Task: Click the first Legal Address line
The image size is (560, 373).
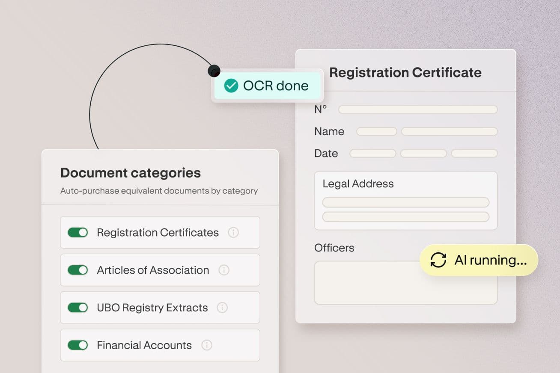Action: (x=405, y=202)
